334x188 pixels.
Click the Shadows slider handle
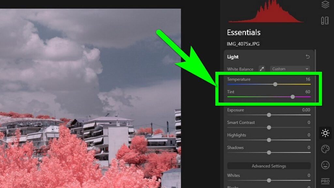(269, 153)
